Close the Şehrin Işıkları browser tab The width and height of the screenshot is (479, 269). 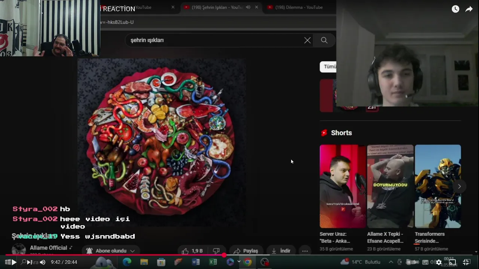(256, 7)
